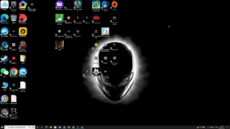The image size is (230, 129).
Task: Select the Two Point Campus icon
Action: tap(114, 19)
